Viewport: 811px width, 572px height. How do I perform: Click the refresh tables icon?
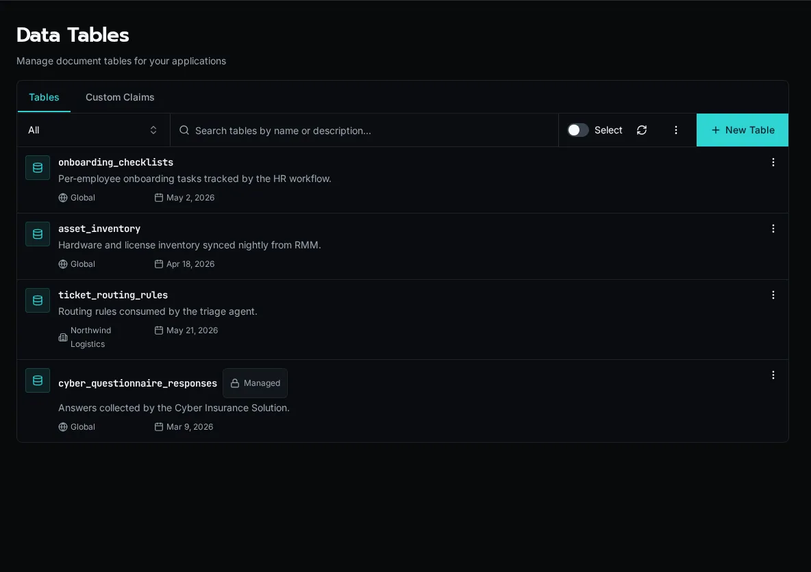pyautogui.click(x=641, y=130)
